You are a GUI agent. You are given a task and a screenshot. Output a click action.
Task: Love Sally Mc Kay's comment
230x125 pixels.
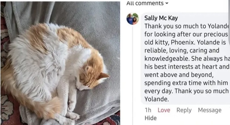164,110
